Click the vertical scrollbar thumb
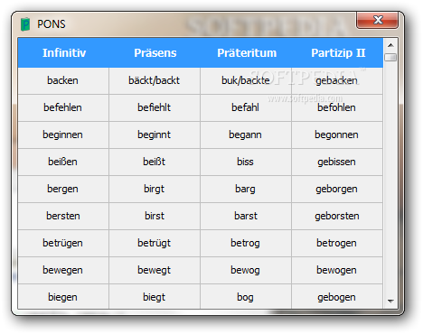This screenshot has height=334, width=423. (390, 57)
